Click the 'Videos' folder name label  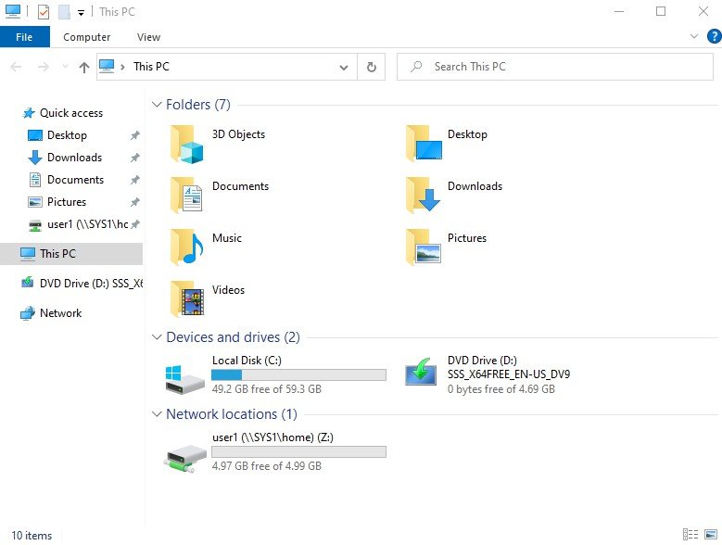tap(228, 290)
